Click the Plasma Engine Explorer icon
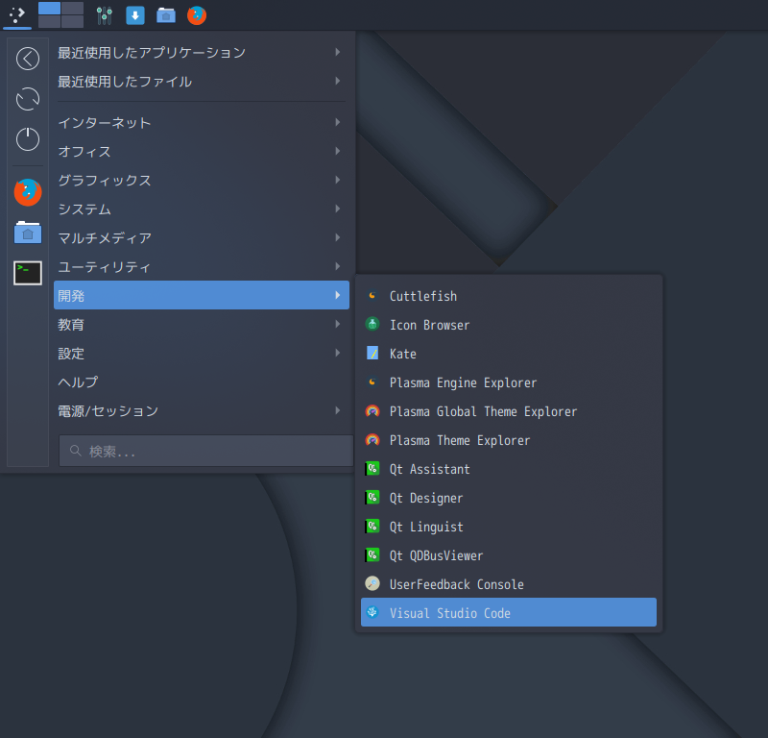Screen dimensions: 768x738 [372, 382]
